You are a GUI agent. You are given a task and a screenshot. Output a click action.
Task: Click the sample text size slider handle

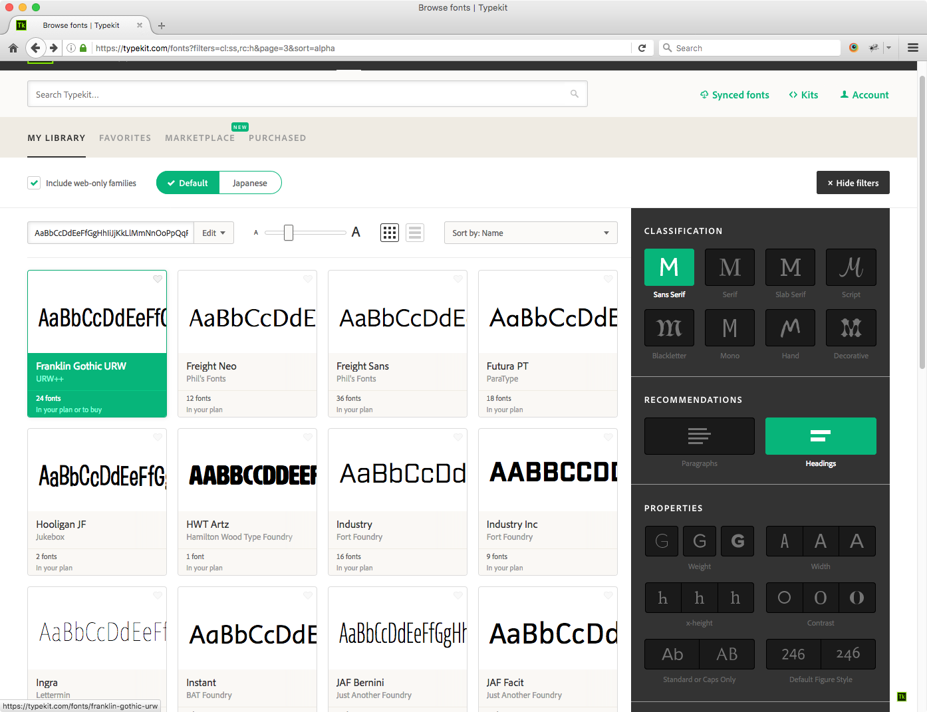(289, 233)
